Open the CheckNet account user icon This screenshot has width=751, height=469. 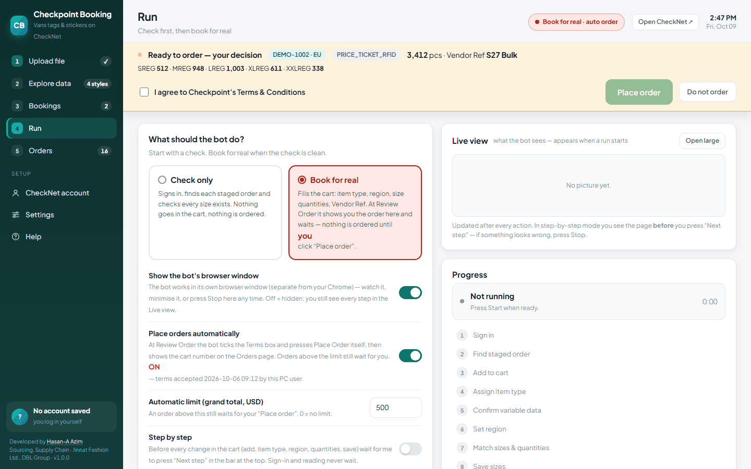[x=16, y=193]
